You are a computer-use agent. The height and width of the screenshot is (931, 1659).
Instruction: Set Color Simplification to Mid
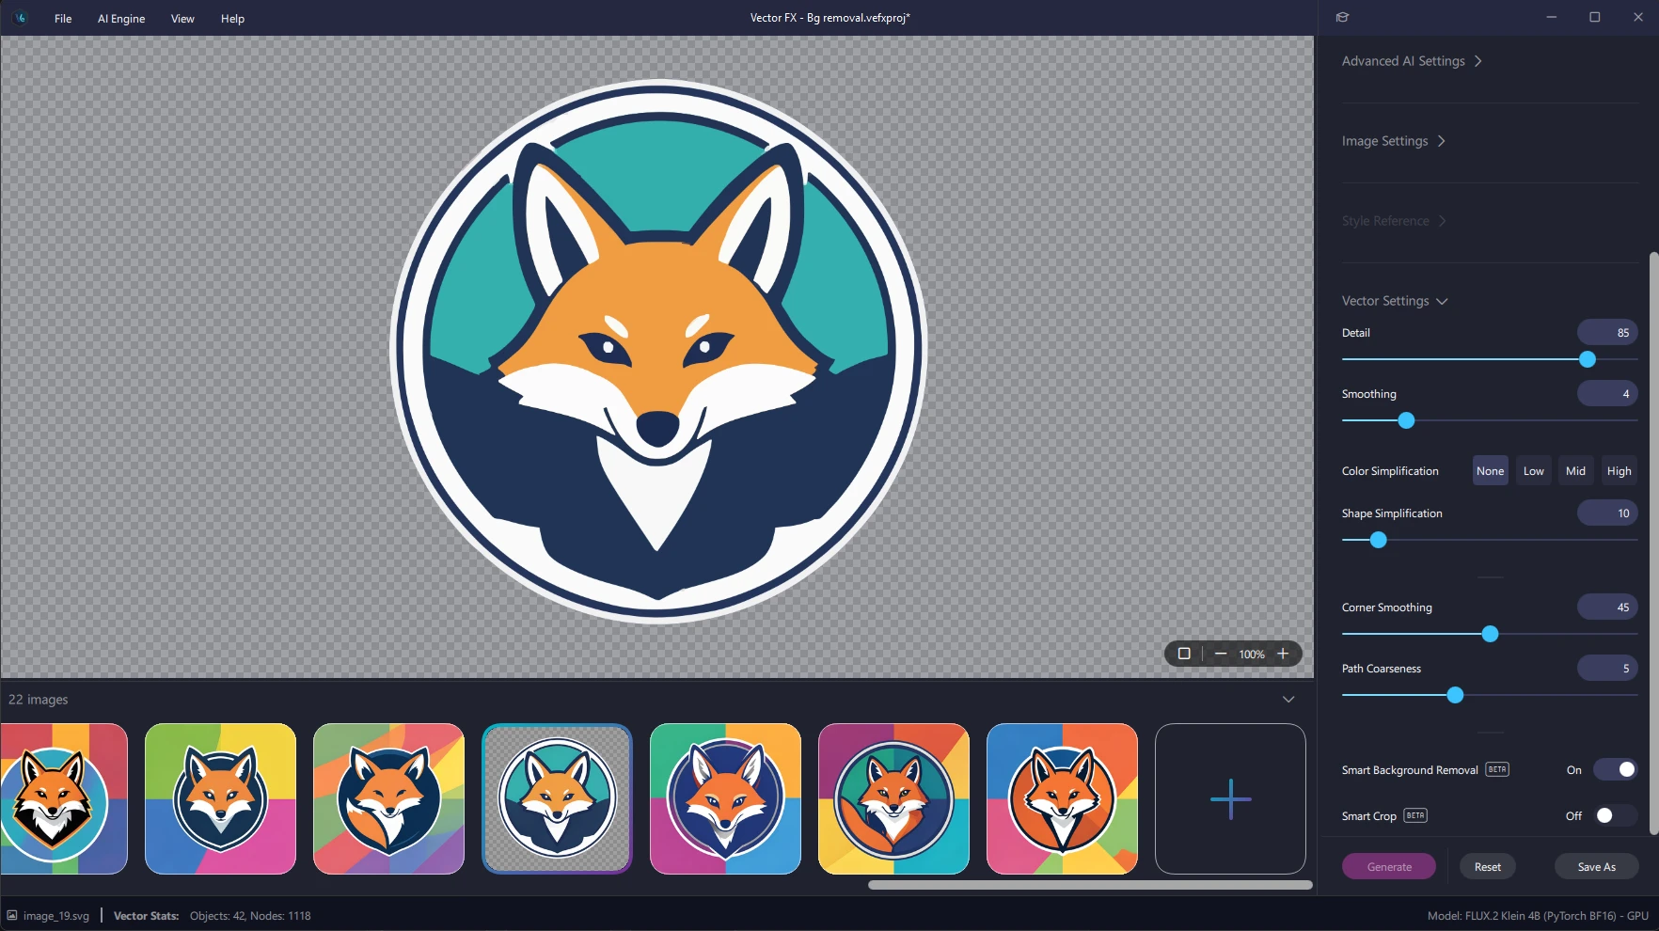pyautogui.click(x=1575, y=471)
